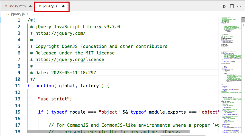
Task: Select the jquery.js editor tab
Action: [52, 6]
